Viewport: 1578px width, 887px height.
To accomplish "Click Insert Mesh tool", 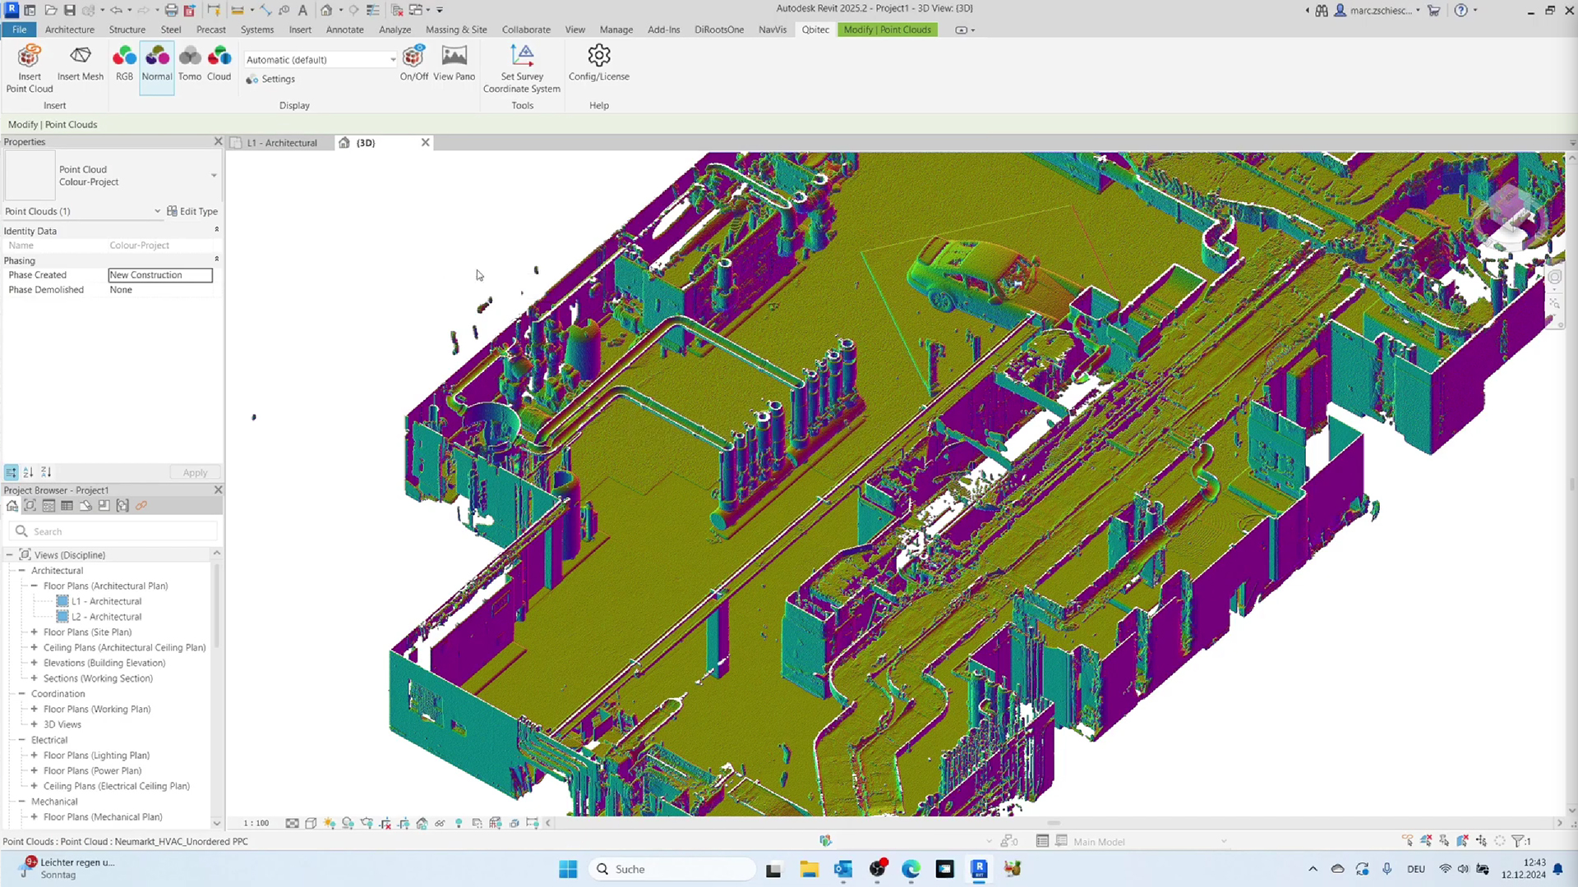I will click(81, 64).
